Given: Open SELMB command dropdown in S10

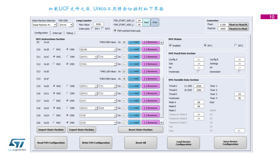Looking at the screenshot, I should pyautogui.click(x=98, y=49).
